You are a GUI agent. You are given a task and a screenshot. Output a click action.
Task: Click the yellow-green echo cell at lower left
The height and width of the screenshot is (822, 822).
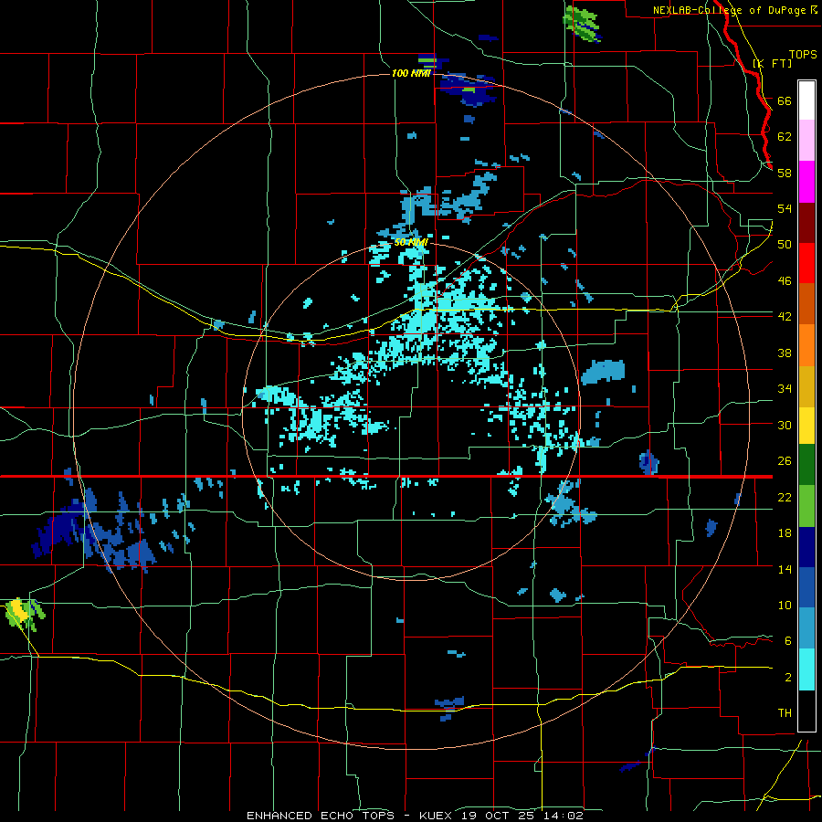pyautogui.click(x=24, y=614)
